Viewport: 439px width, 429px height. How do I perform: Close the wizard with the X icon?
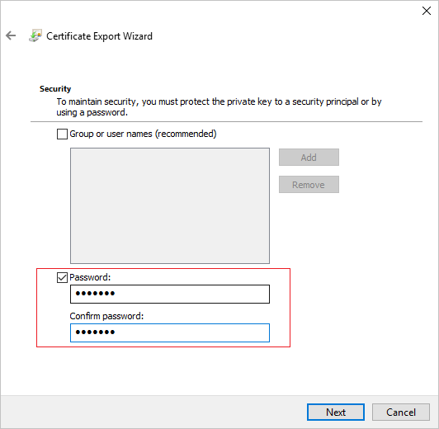coord(426,11)
